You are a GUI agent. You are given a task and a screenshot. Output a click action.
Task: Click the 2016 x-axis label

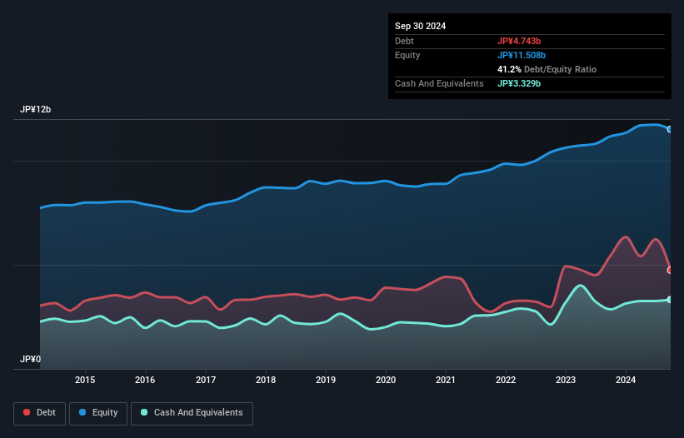tap(145, 380)
